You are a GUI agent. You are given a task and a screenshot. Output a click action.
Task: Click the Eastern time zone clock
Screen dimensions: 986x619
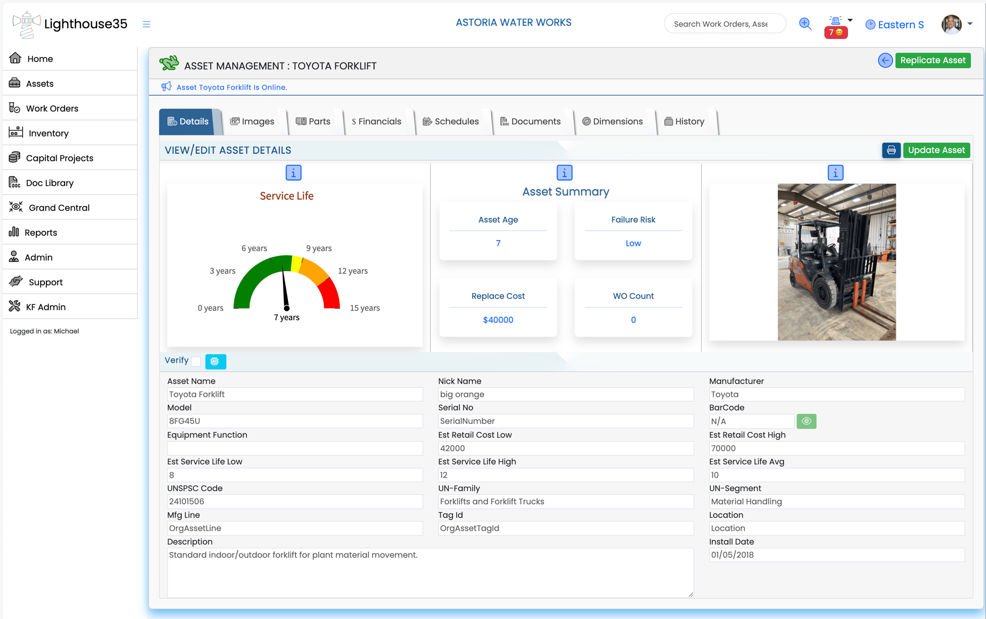click(x=894, y=25)
